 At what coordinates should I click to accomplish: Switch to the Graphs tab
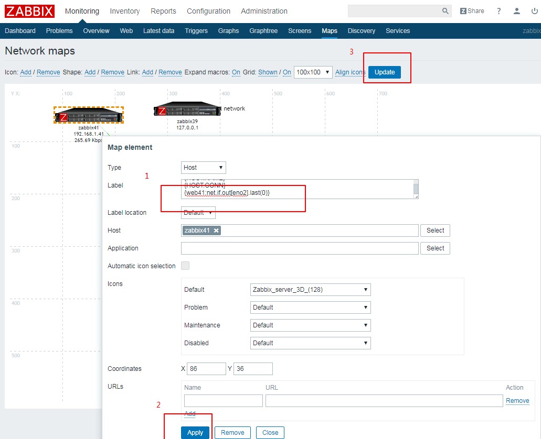click(228, 31)
